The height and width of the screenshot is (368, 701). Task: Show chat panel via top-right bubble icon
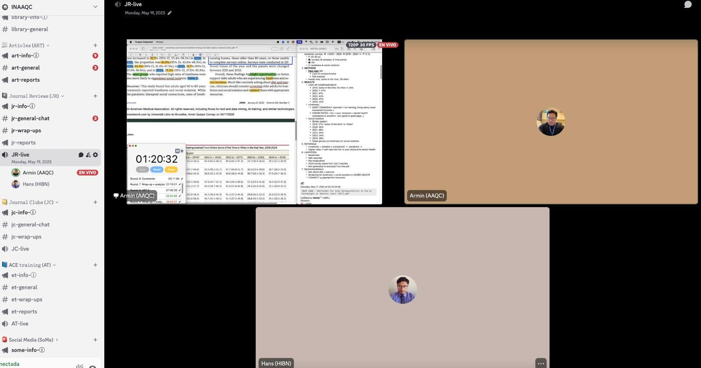tap(688, 4)
